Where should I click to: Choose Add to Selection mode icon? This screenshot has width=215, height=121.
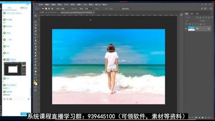pos(46,9)
